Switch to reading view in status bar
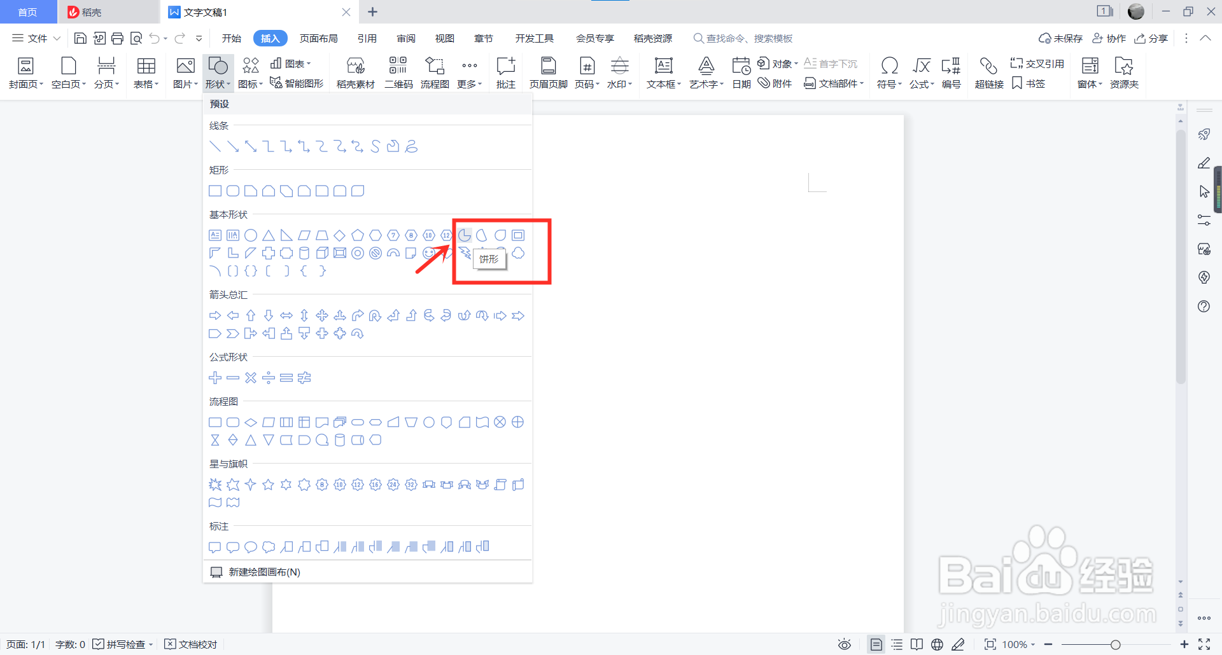1222x655 pixels. (916, 644)
